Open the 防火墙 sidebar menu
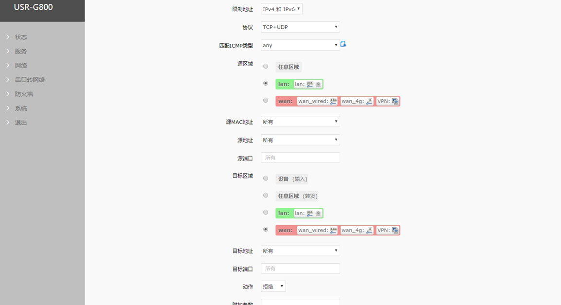The height and width of the screenshot is (305, 561). [x=24, y=94]
